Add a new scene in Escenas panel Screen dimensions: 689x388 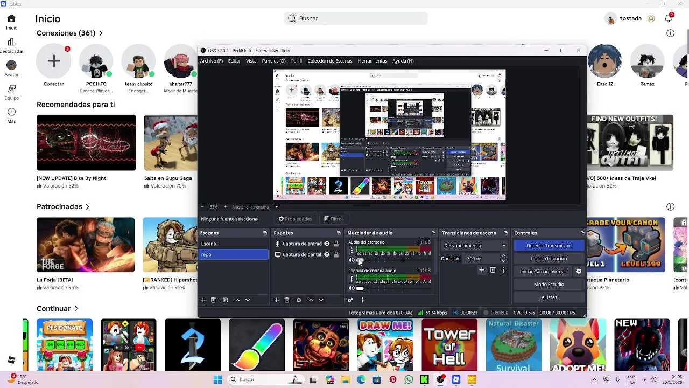click(203, 300)
